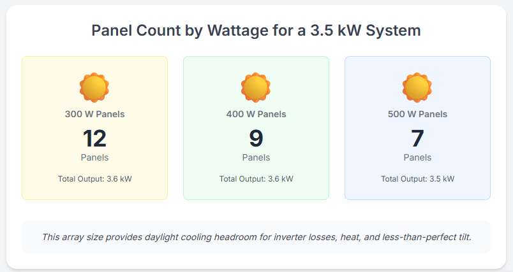Select the 500 W Panels label
This screenshot has width=513, height=272.
[x=417, y=115]
